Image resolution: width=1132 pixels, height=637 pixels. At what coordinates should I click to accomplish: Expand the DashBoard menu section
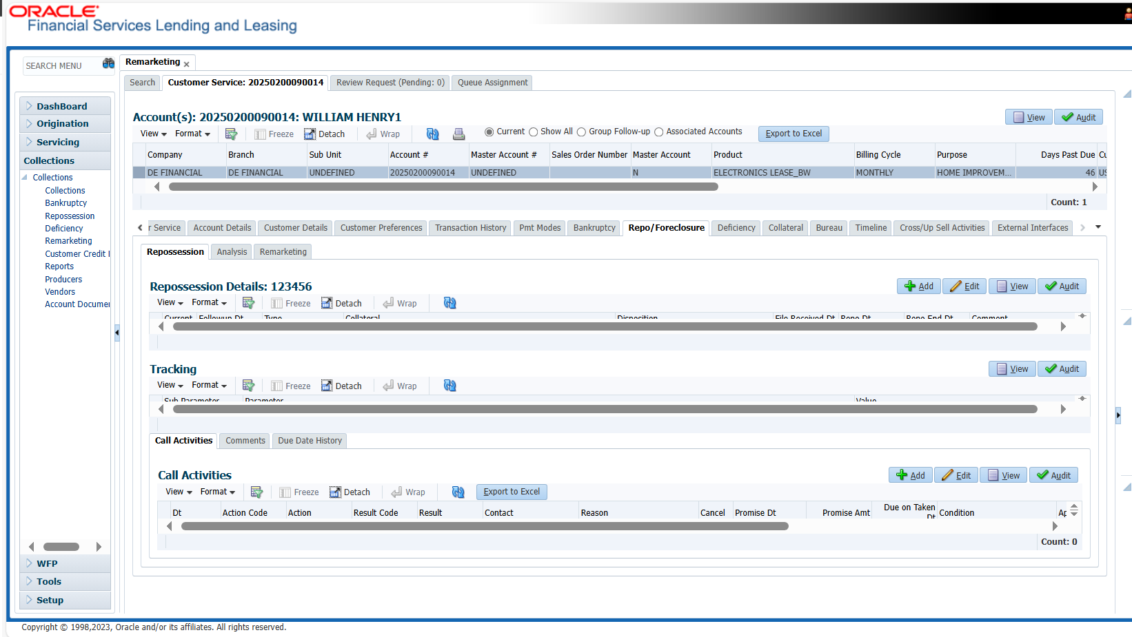[65, 106]
